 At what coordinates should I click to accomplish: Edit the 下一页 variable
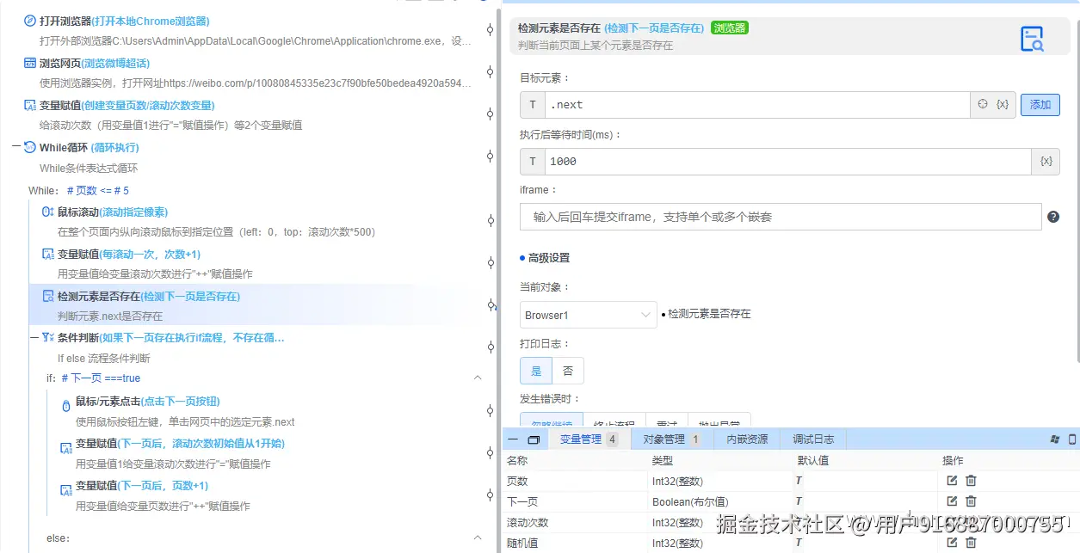[x=952, y=501]
